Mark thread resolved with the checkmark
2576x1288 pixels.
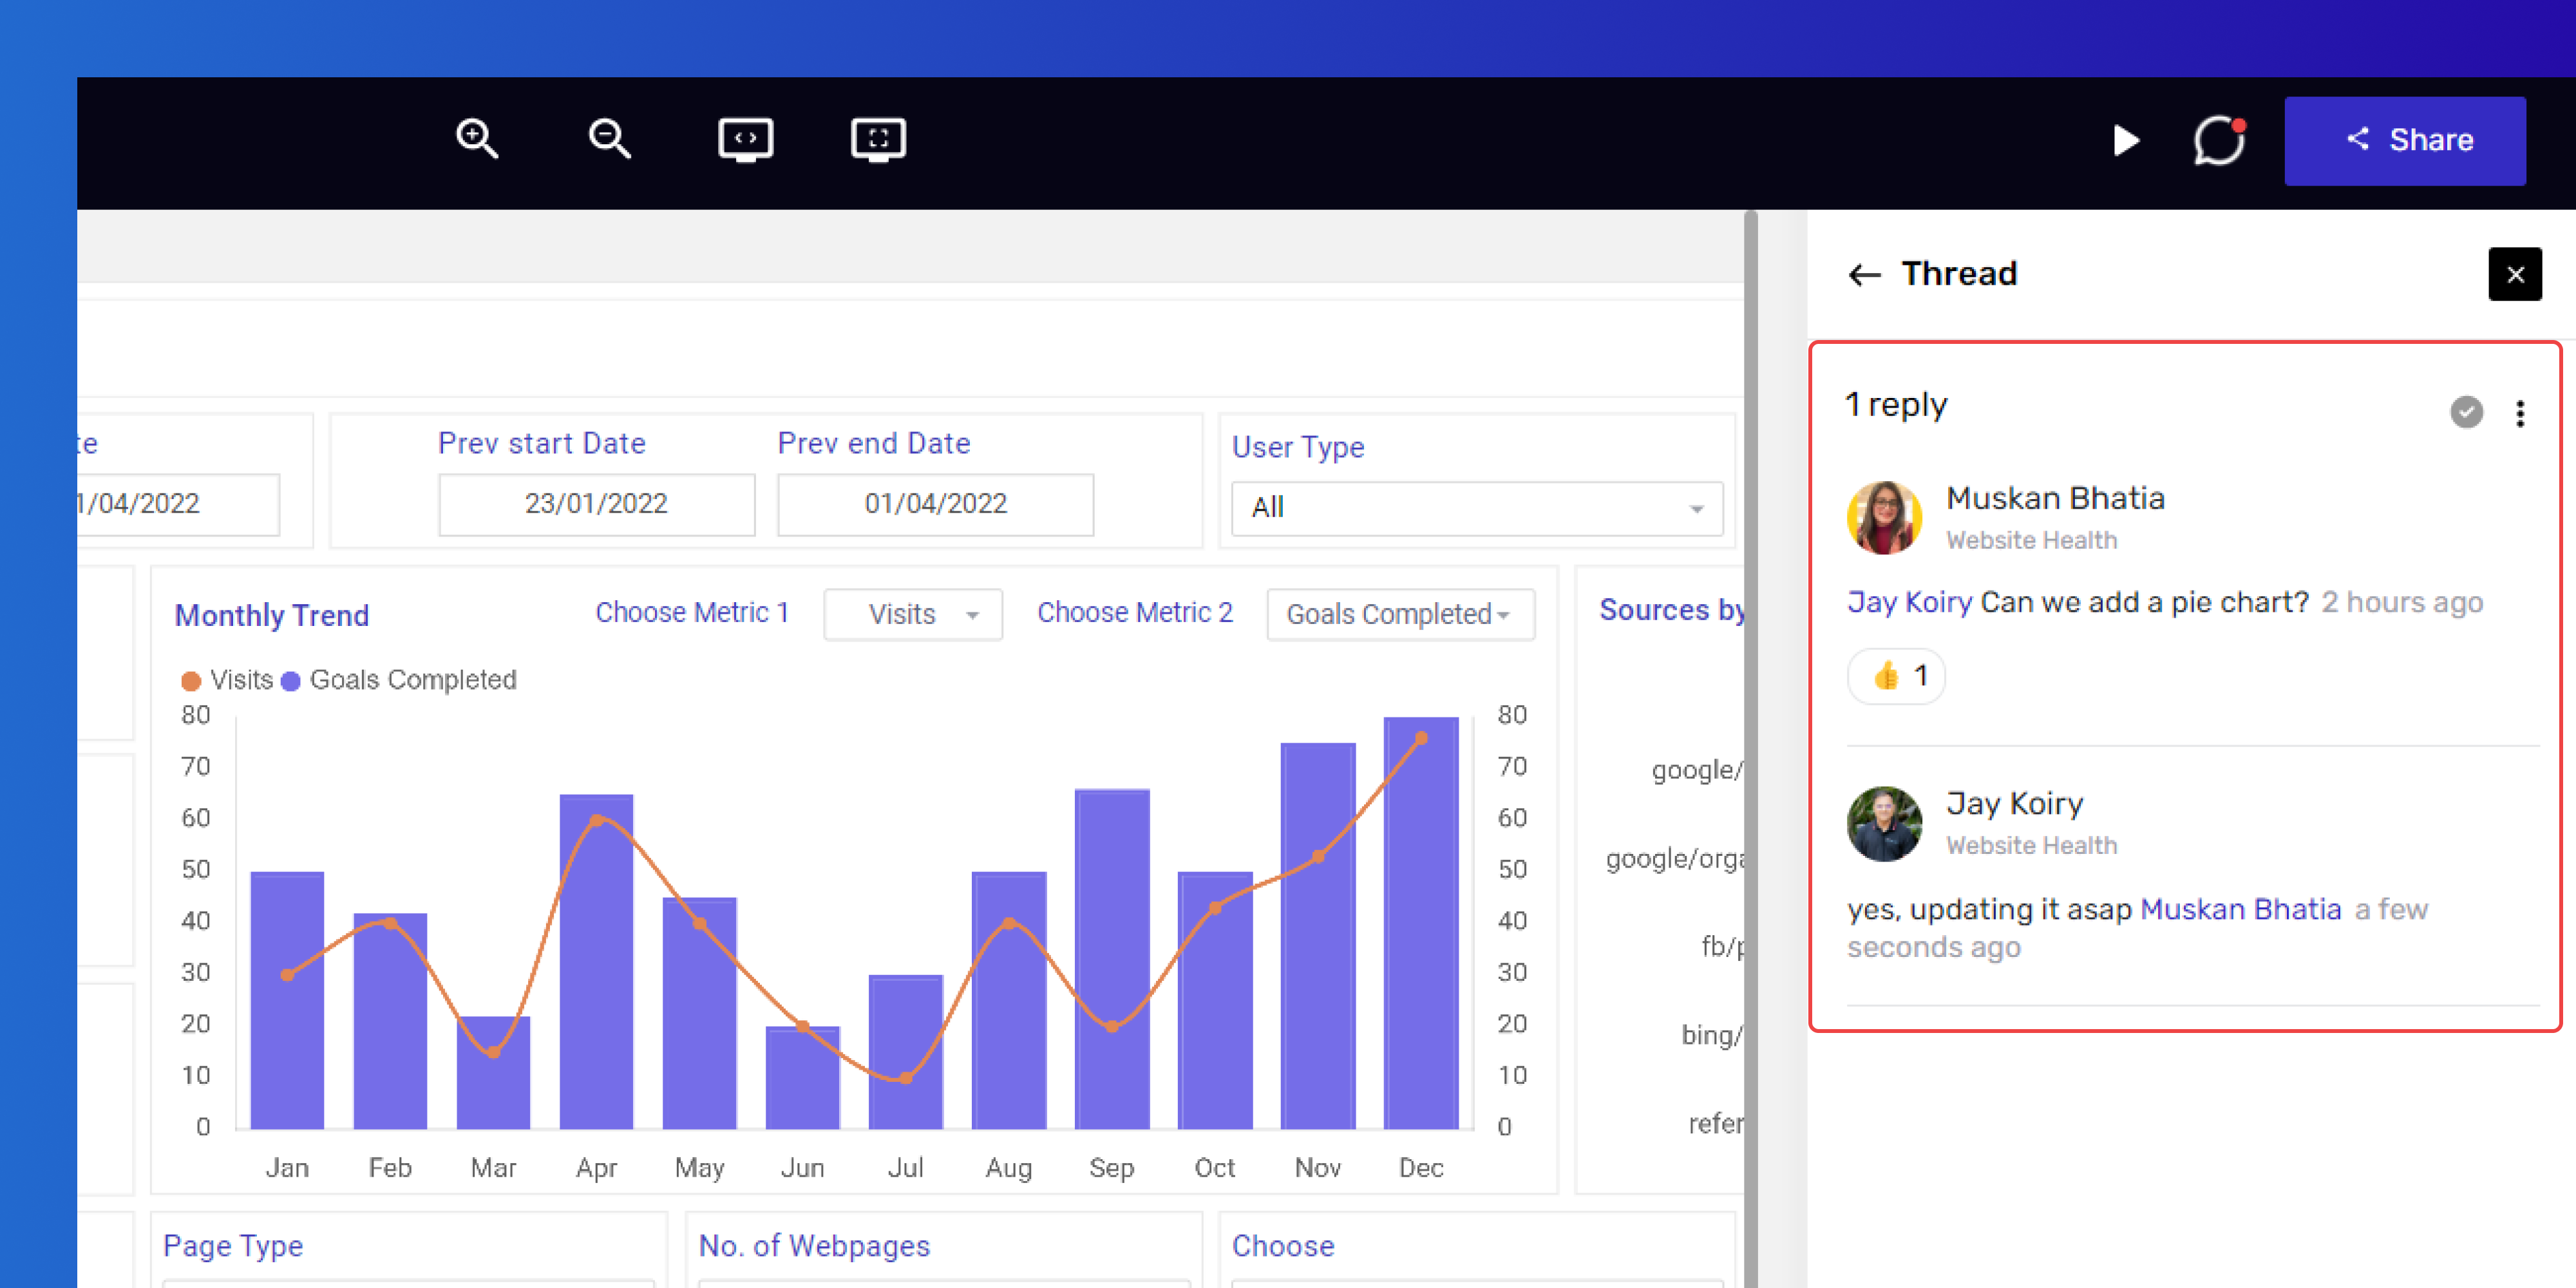(x=2466, y=412)
